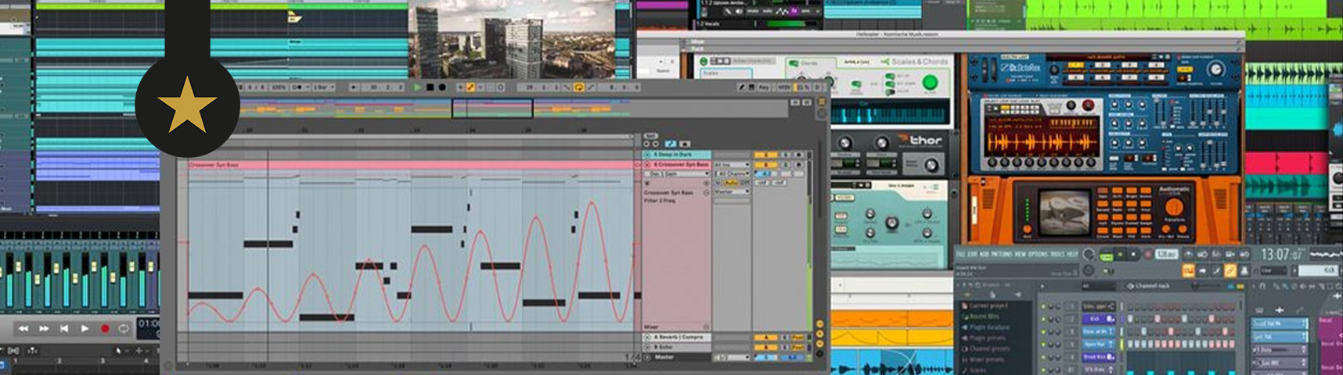Click Fast Forward in the Logic transport
Image resolution: width=1343 pixels, height=375 pixels.
coord(44,329)
